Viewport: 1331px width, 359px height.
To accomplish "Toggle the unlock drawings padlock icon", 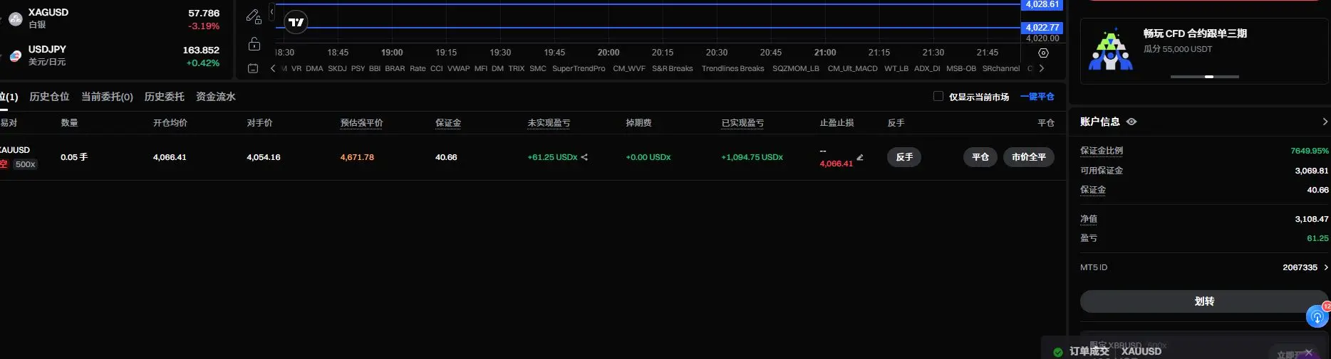I will [x=254, y=44].
